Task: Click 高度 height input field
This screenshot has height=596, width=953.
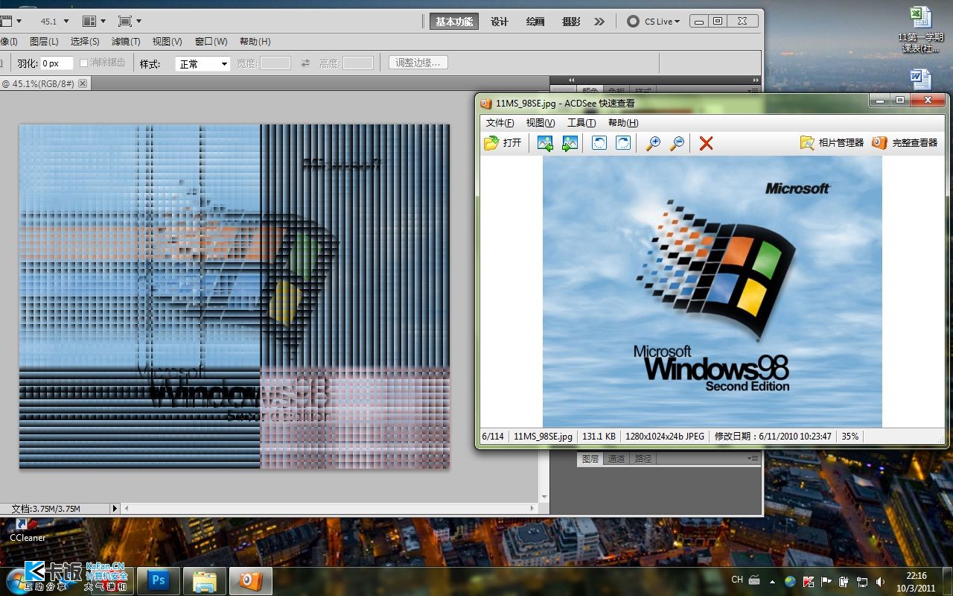Action: (x=357, y=63)
